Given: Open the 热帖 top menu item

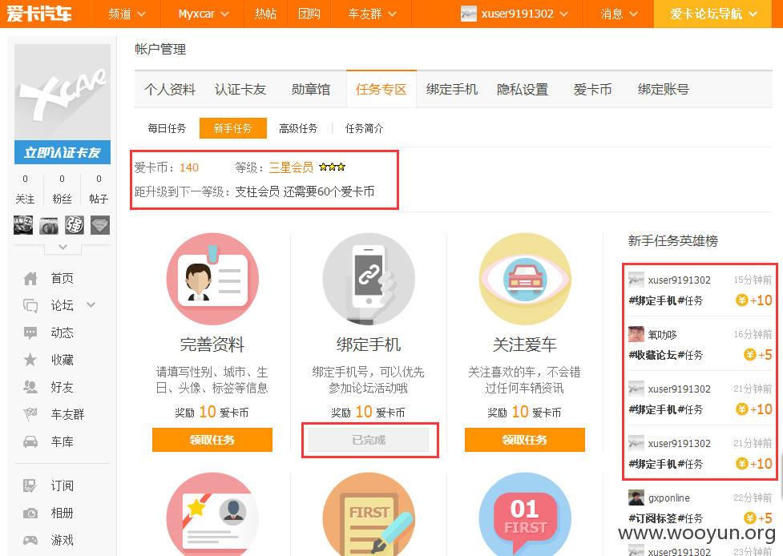Looking at the screenshot, I should [265, 14].
